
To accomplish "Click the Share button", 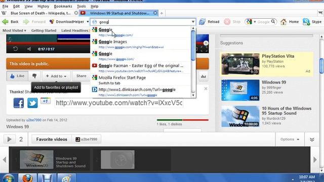I will point(81,76).
